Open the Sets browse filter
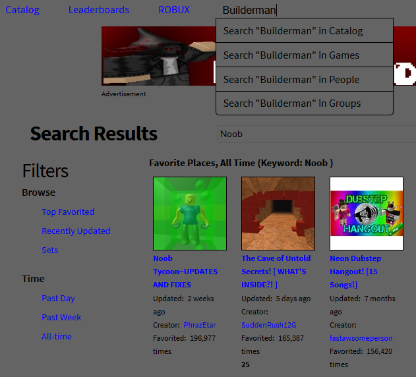Viewport: 416px width, 377px height. point(50,250)
